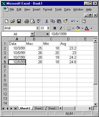Open the font size dropdown arrow
This screenshot has width=99, height=117.
coord(48,28)
